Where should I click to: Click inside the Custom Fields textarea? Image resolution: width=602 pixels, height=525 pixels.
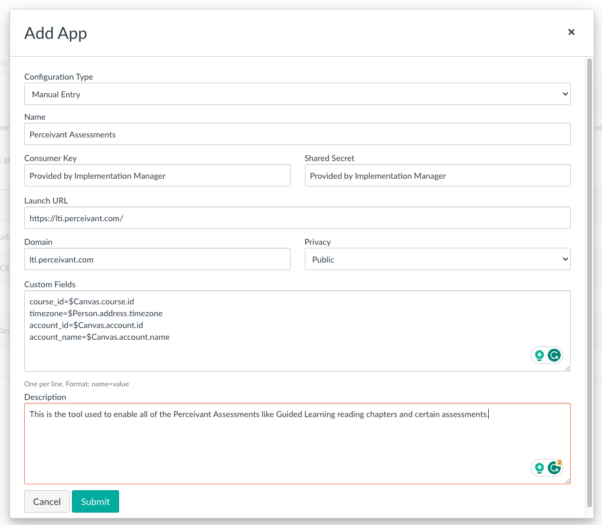tap(297, 331)
